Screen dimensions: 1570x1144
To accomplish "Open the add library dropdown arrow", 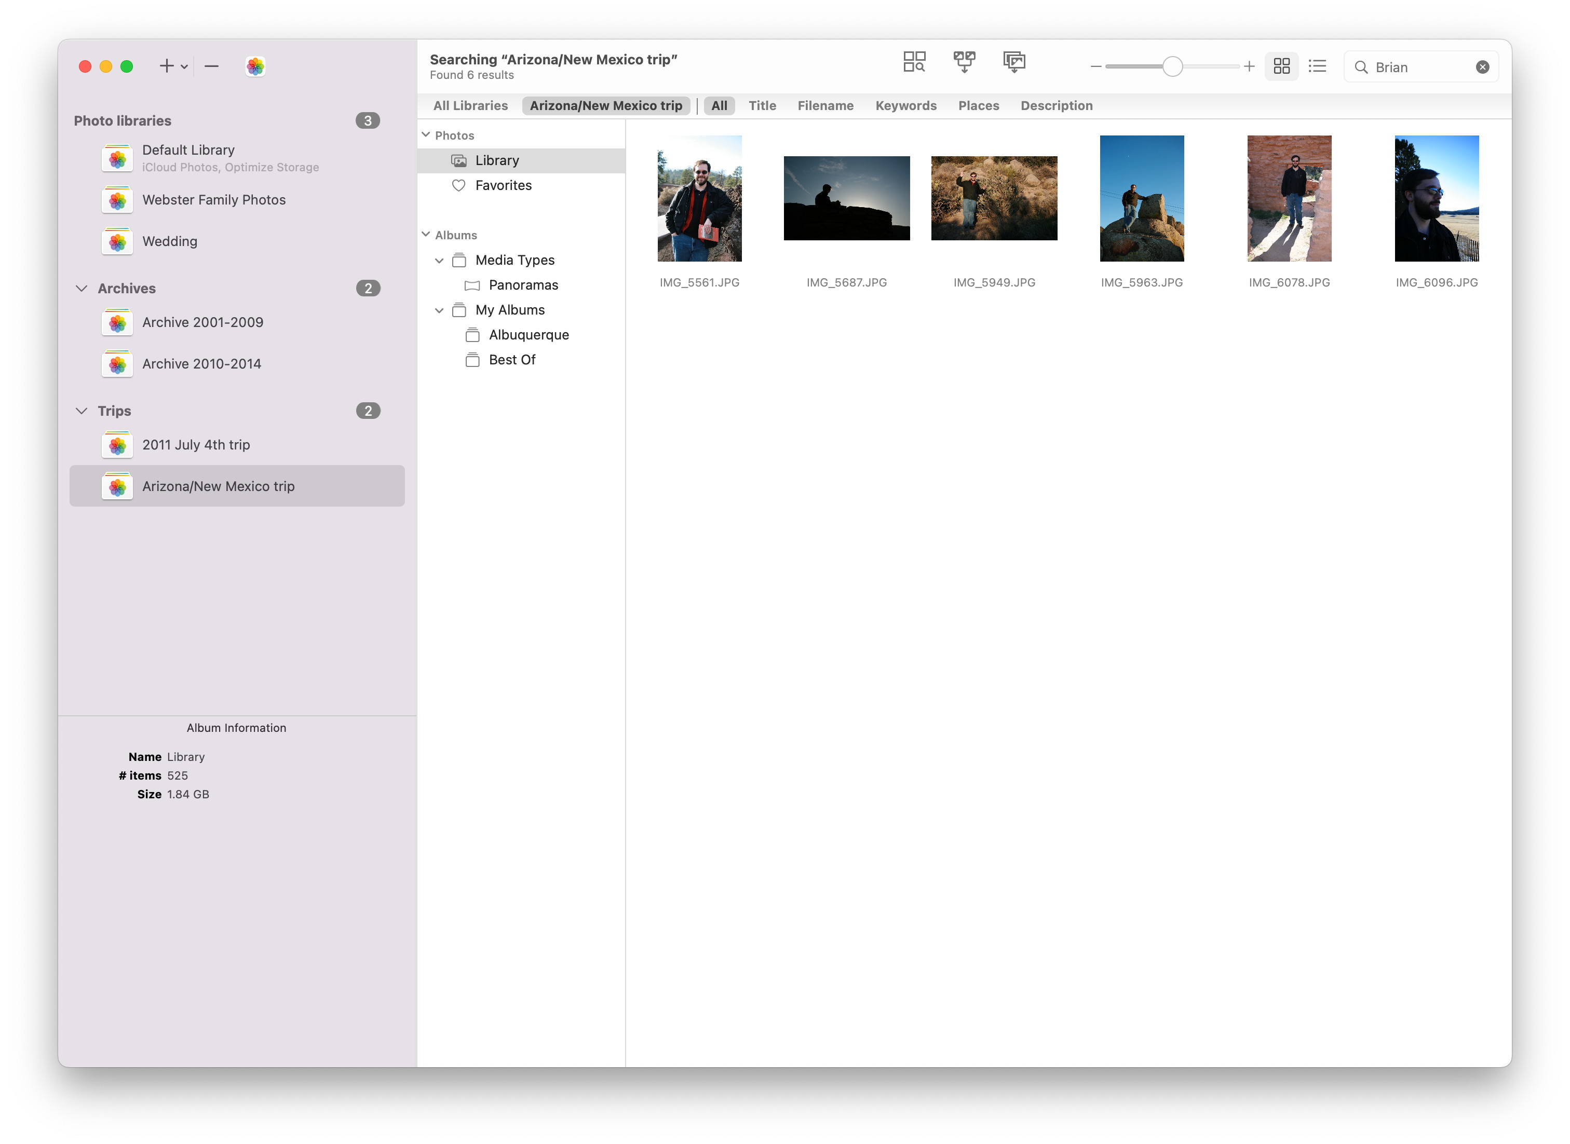I will click(184, 67).
